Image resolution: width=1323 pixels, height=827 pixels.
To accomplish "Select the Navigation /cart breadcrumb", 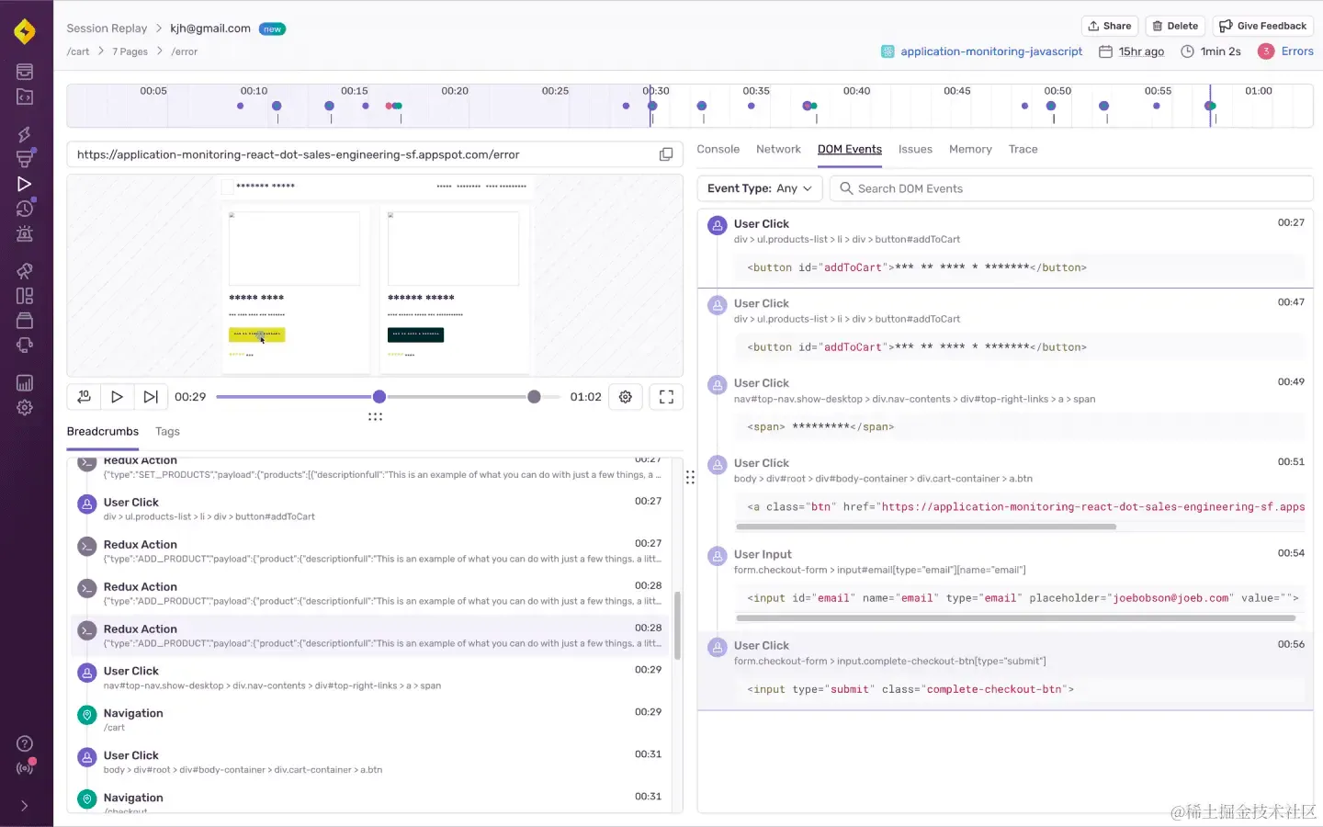I will click(x=368, y=719).
